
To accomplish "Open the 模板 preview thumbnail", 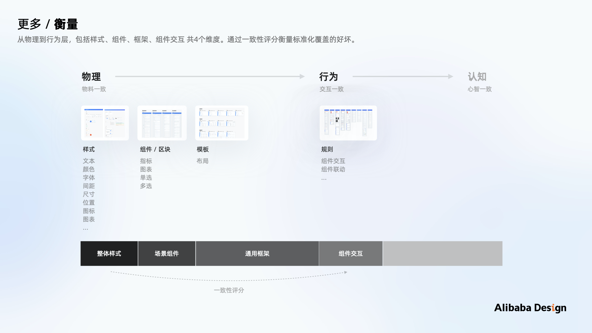I will [x=222, y=123].
